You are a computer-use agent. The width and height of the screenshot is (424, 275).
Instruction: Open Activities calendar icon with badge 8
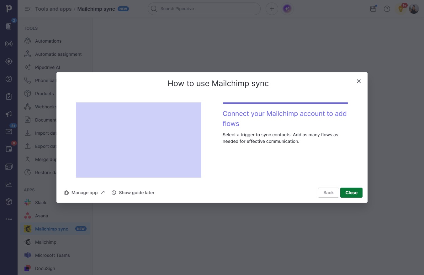click(9, 149)
